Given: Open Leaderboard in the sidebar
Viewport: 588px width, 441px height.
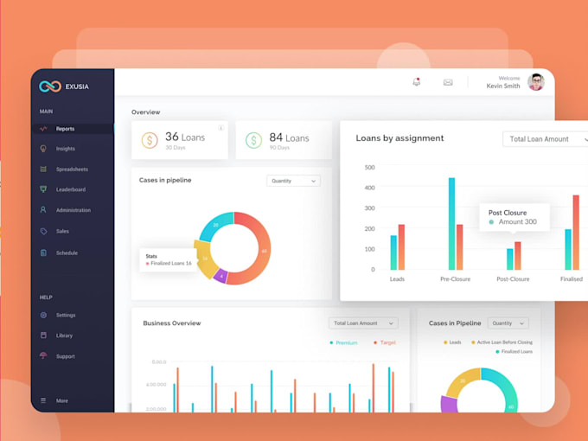Looking at the screenshot, I should pos(73,189).
